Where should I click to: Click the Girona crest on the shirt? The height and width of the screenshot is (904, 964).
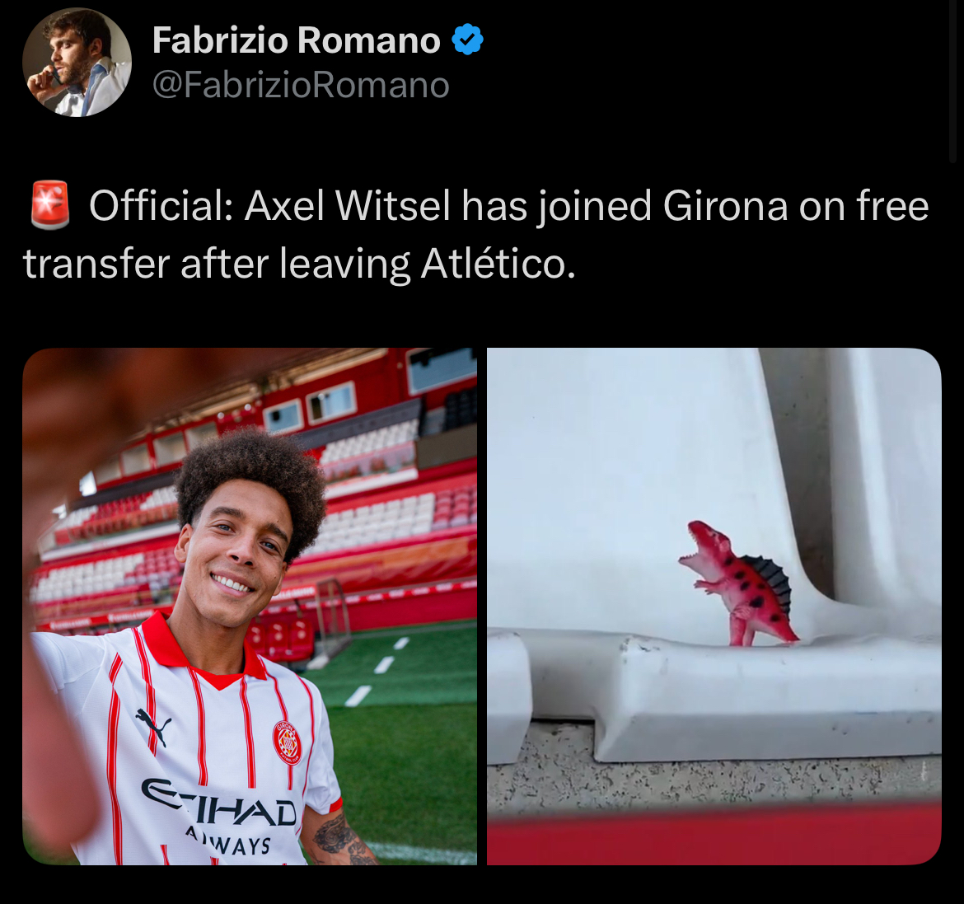point(287,742)
